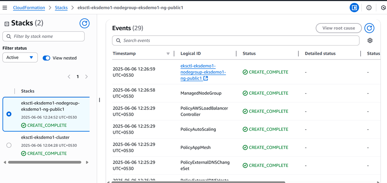This screenshot has width=387, height=183.
Task: Click nodegroup stack CREATE_COMPLETE status in sidebar
Action: pyautogui.click(x=44, y=126)
